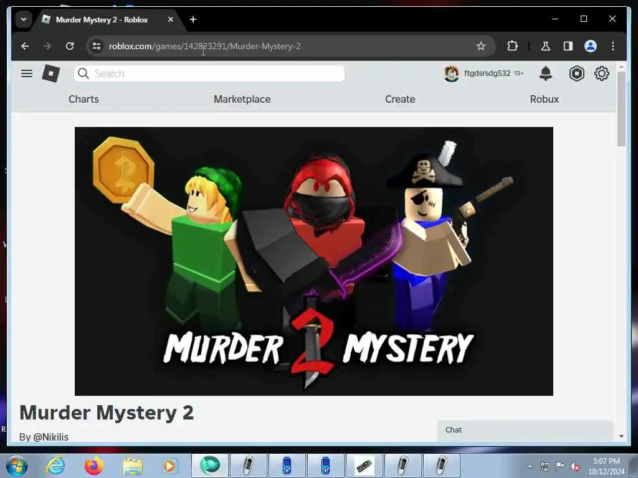Open the Windows Start menu
The image size is (638, 478).
16,466
